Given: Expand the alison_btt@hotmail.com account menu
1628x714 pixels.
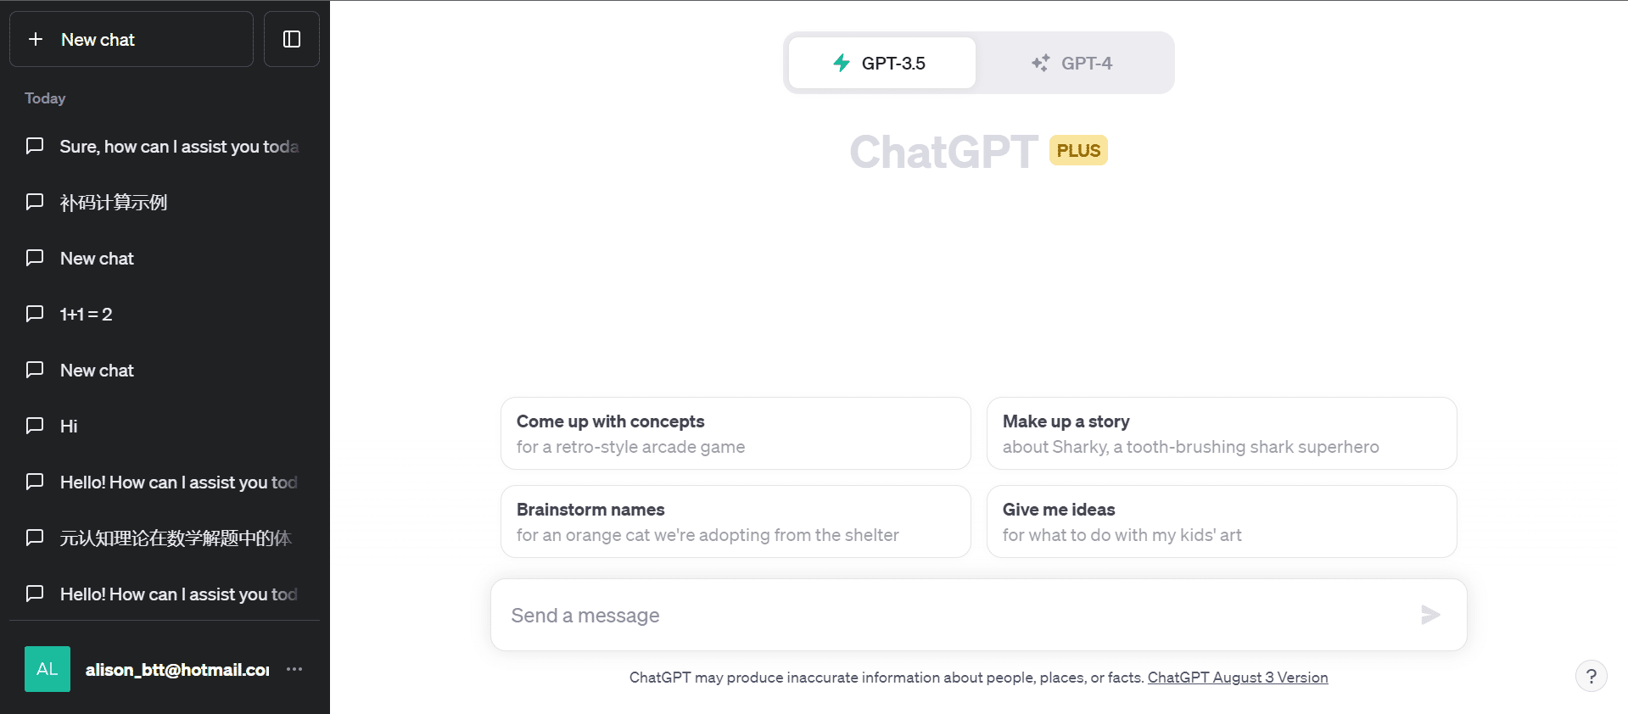Looking at the screenshot, I should (177, 670).
